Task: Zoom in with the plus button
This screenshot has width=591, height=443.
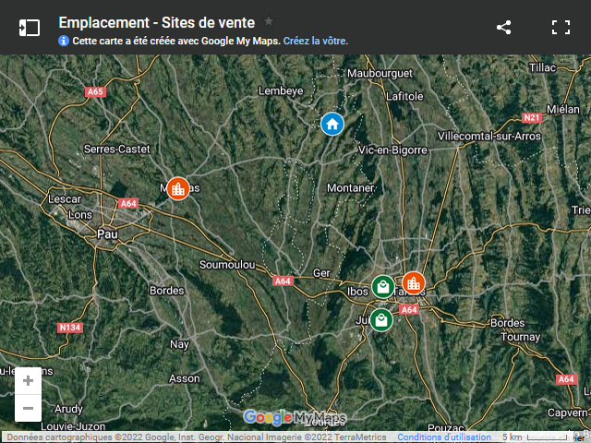Action: 29,380
